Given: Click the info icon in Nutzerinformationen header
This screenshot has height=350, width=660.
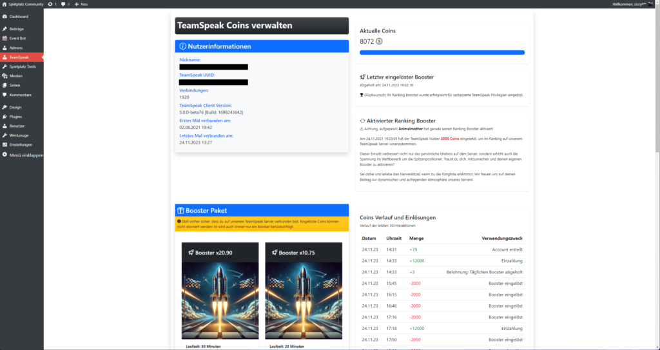Looking at the screenshot, I should [x=182, y=46].
